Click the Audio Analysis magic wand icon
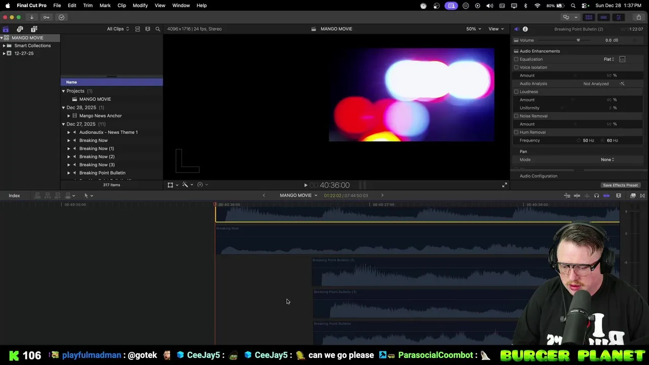This screenshot has width=649, height=365. click(622, 84)
